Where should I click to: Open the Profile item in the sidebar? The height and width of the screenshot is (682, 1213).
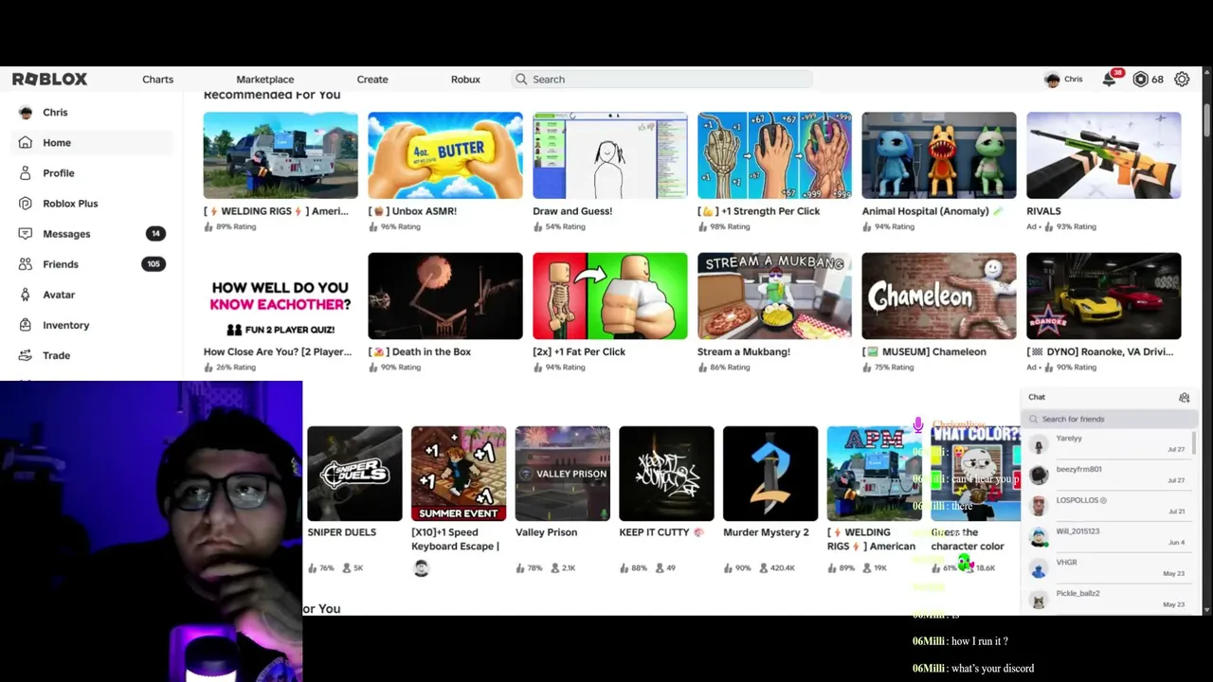tap(92, 173)
